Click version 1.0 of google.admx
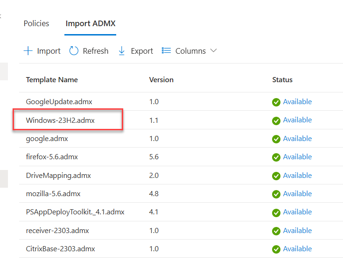The width and height of the screenshot is (343, 276). point(154,139)
